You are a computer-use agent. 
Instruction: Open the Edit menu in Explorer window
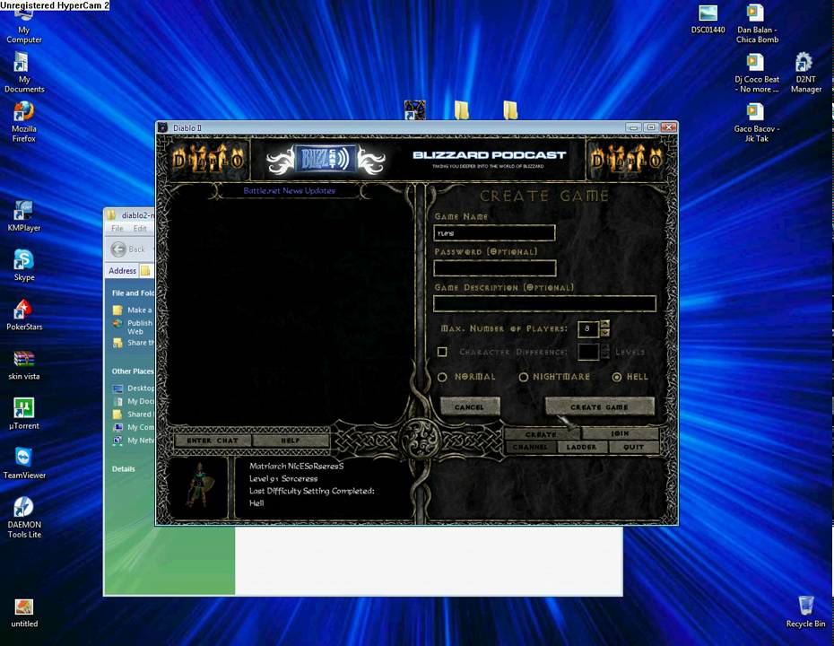[140, 228]
